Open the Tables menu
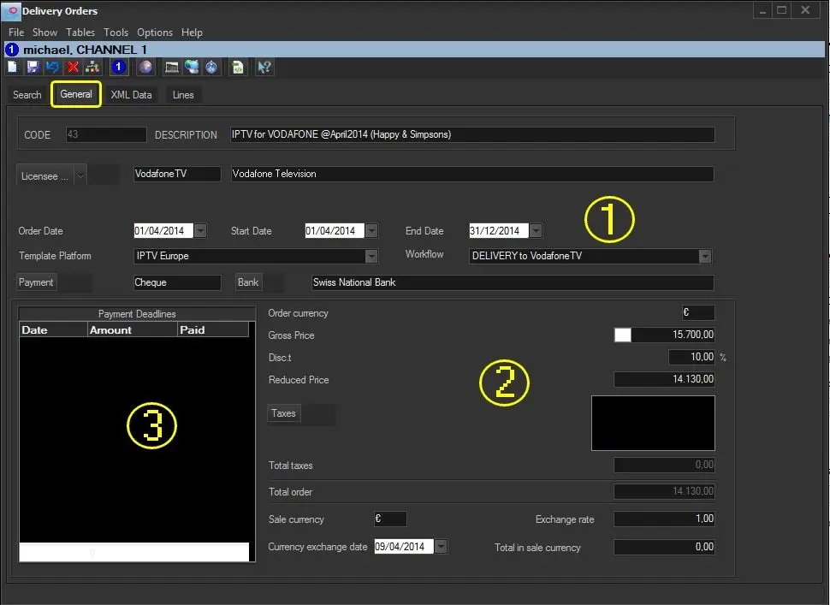 click(80, 33)
